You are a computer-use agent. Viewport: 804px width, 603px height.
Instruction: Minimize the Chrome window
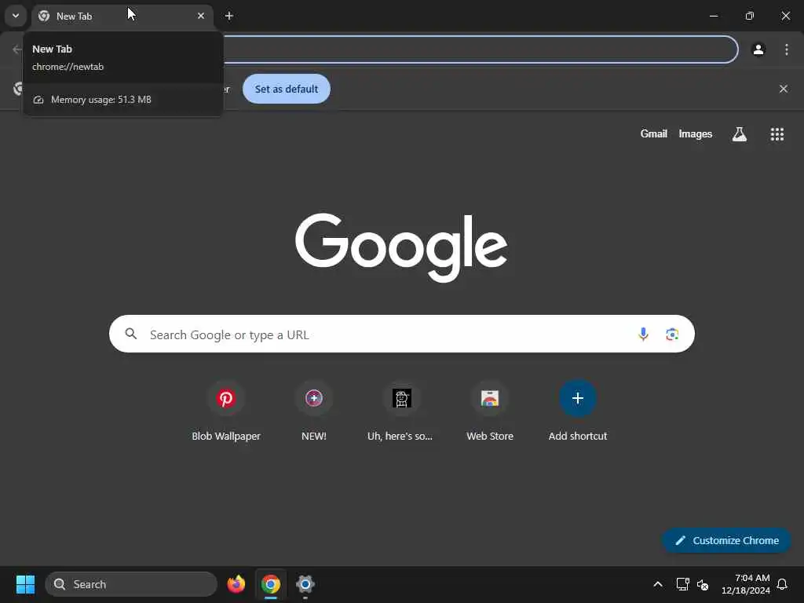tap(713, 16)
